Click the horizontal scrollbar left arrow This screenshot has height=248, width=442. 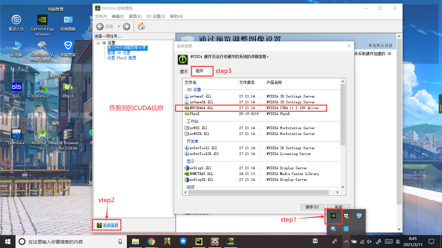[185, 192]
